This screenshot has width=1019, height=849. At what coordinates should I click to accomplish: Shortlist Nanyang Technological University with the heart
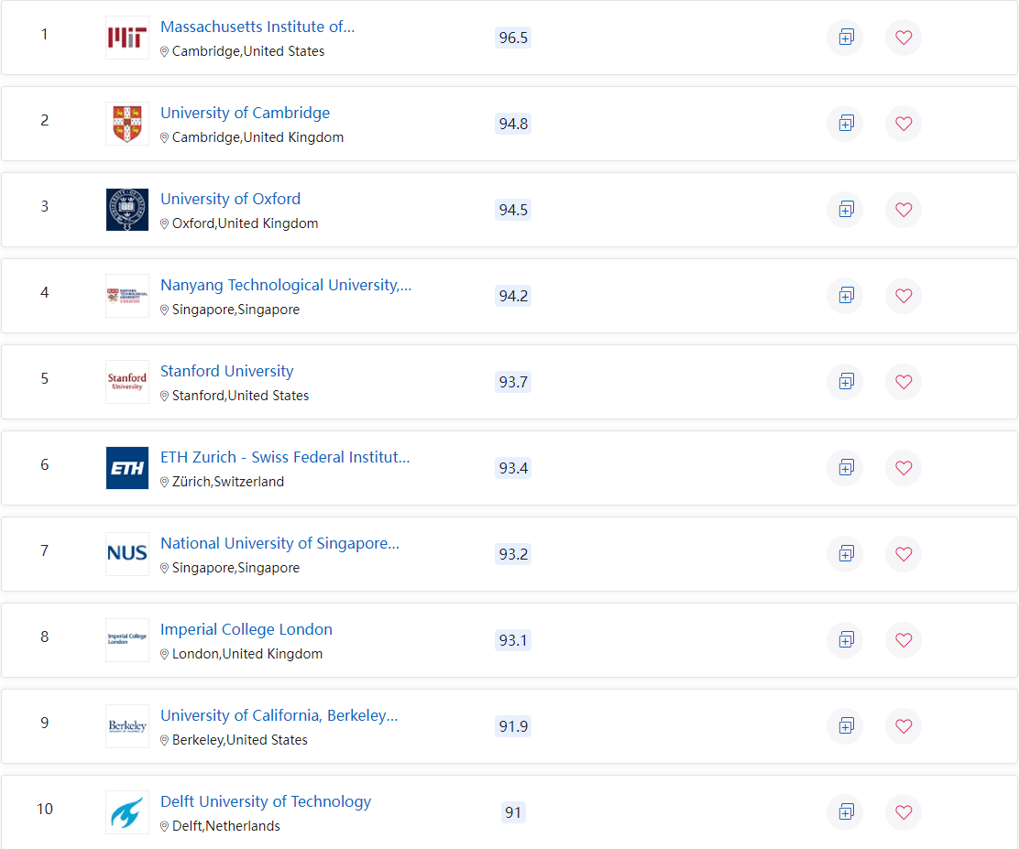click(904, 296)
